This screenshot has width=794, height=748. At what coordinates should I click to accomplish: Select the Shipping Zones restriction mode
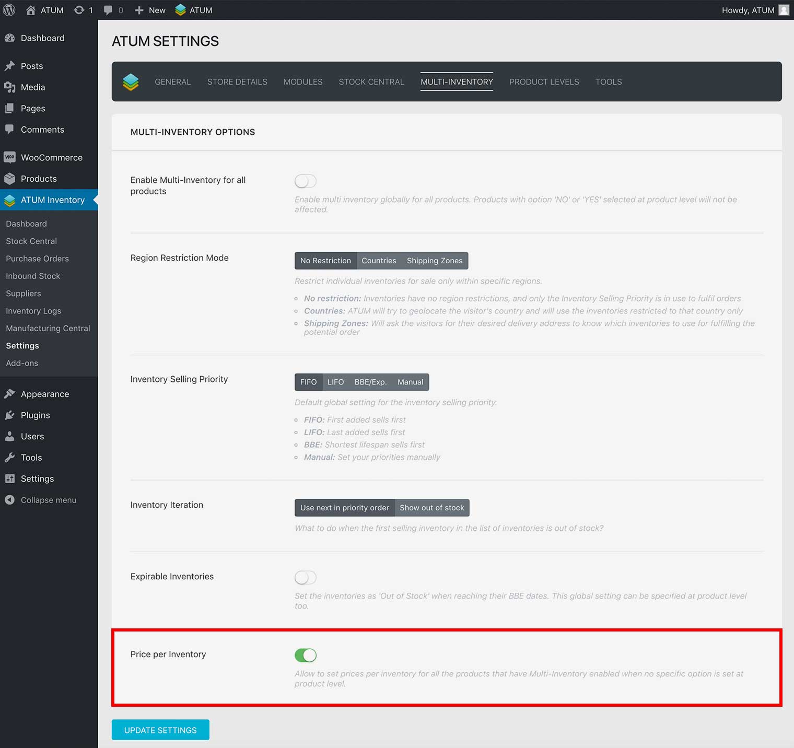(435, 261)
